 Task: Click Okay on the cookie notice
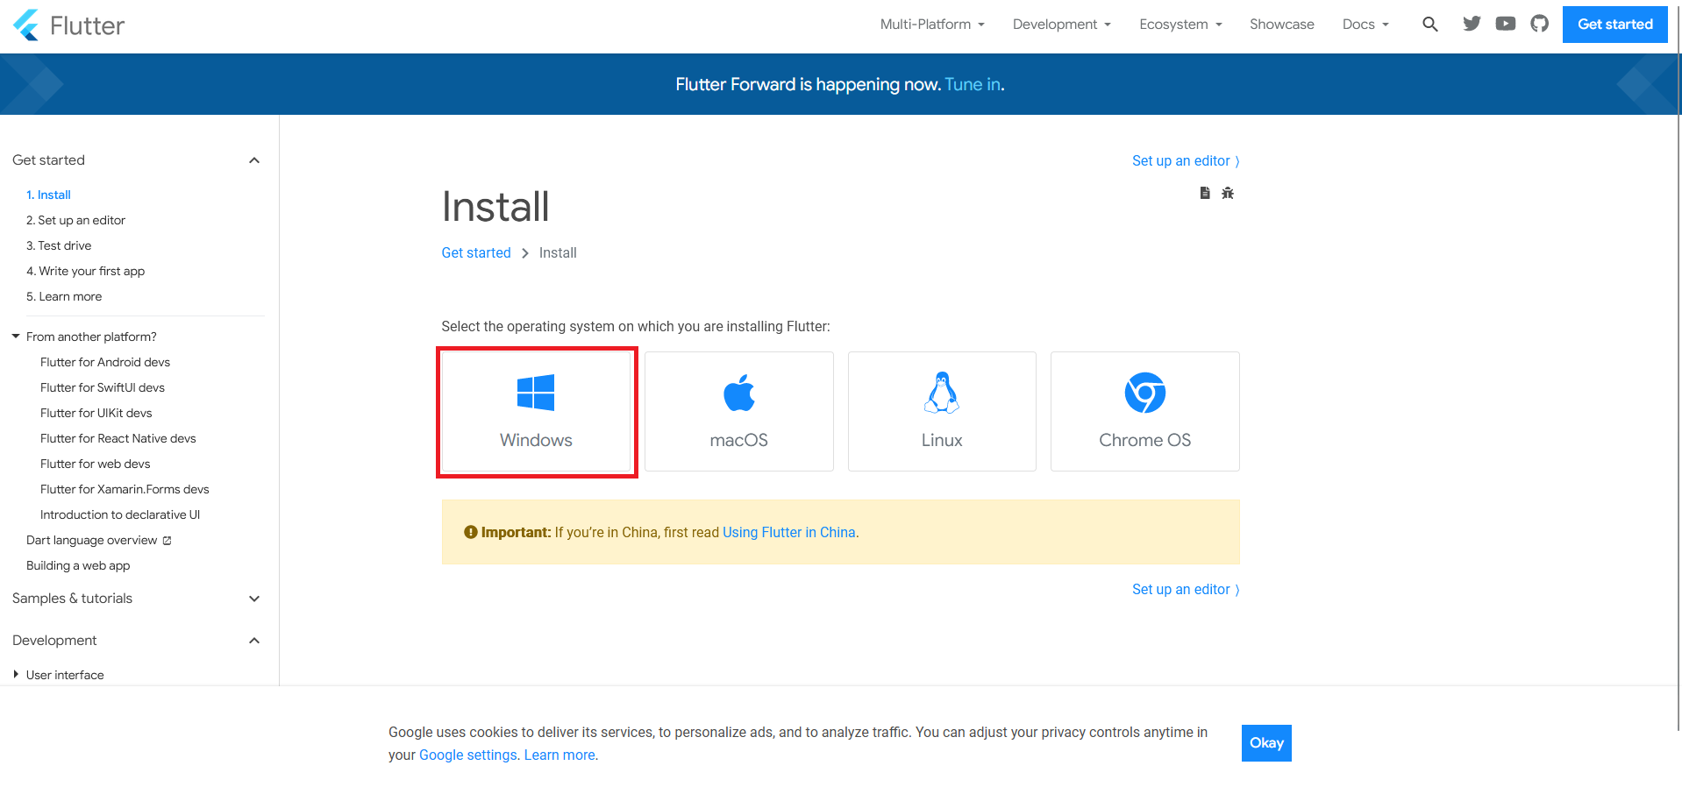1266,743
